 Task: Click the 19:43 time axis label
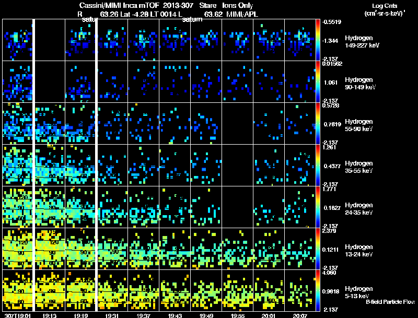coord(175,315)
